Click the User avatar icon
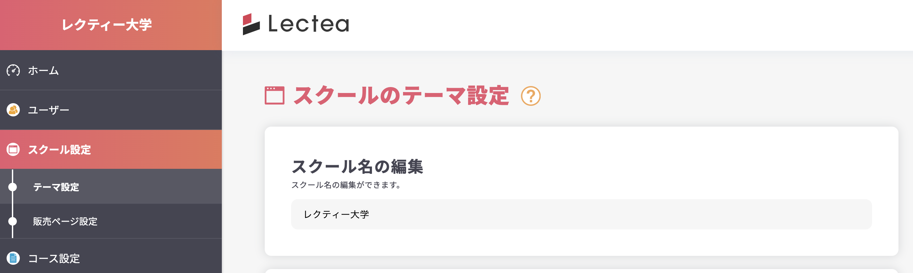 (x=13, y=110)
